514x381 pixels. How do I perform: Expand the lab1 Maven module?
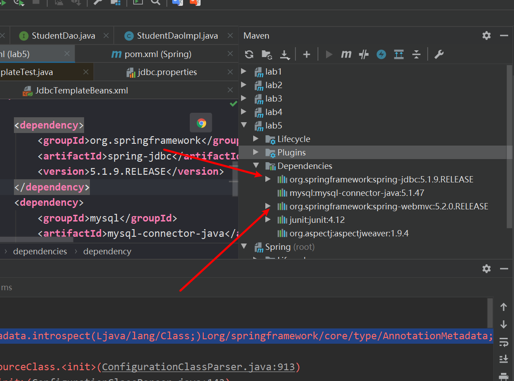pos(244,71)
